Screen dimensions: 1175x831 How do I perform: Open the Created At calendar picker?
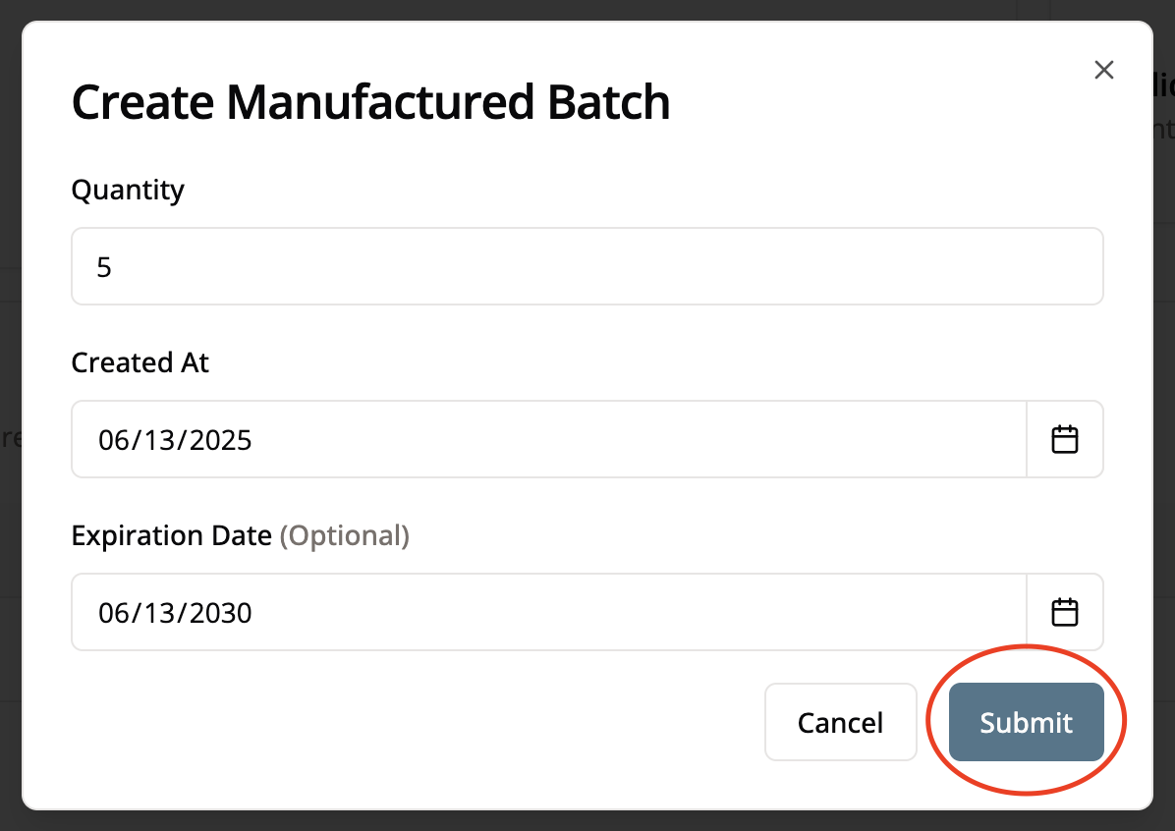click(1065, 439)
